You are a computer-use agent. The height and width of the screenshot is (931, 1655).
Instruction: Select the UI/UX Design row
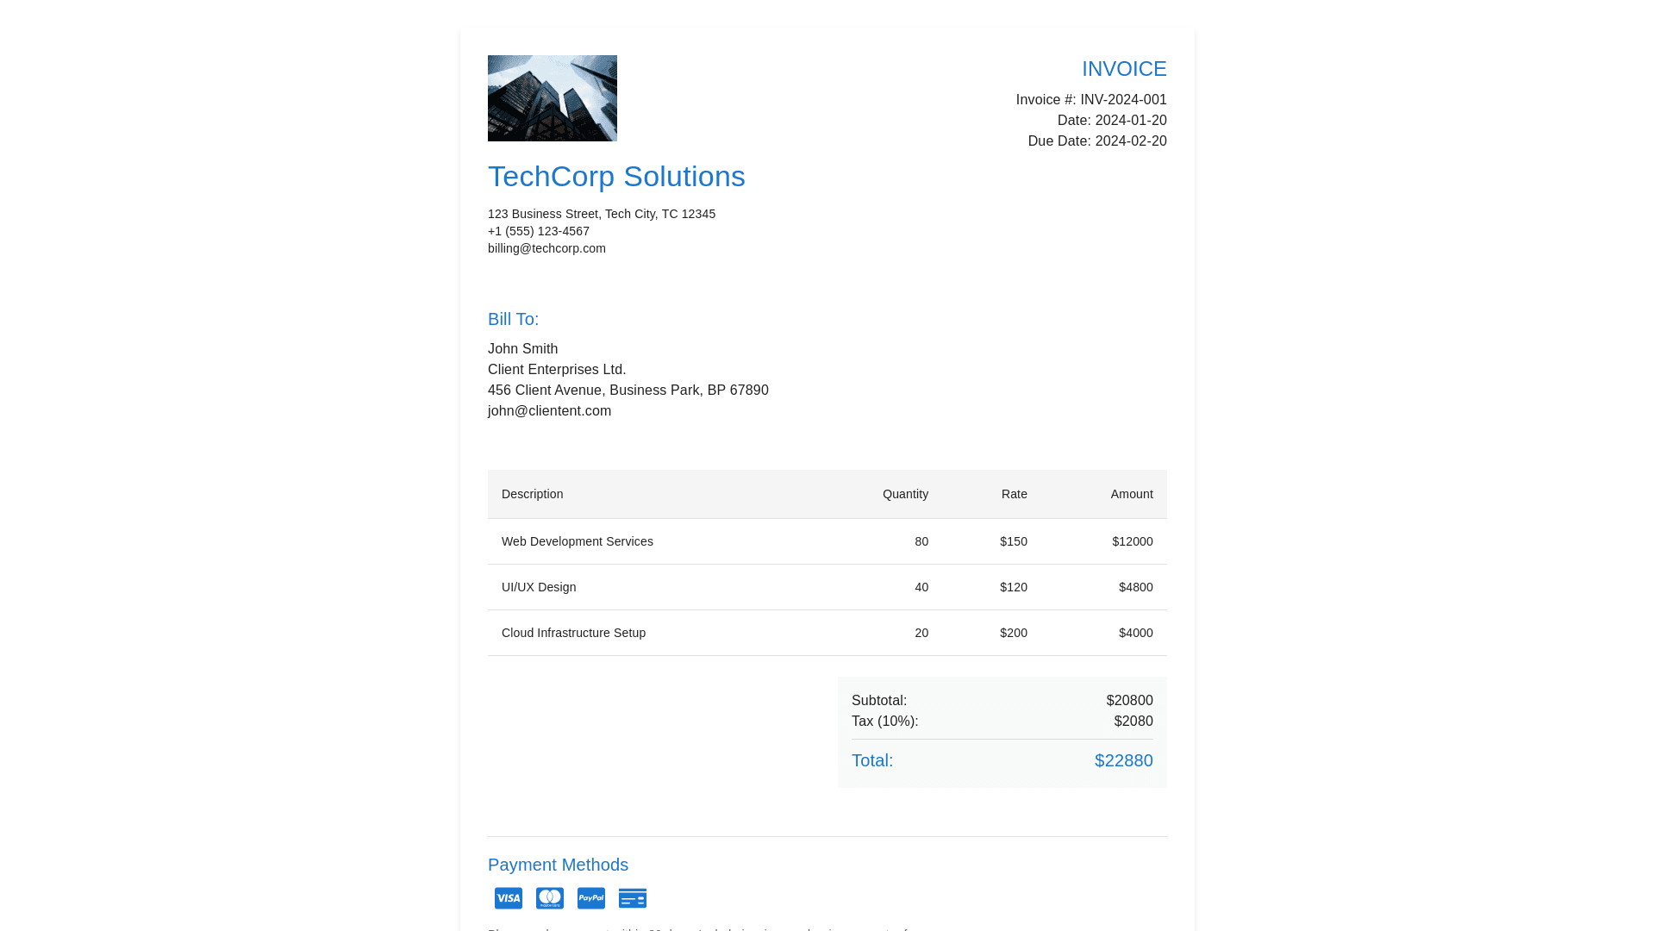pos(539,587)
